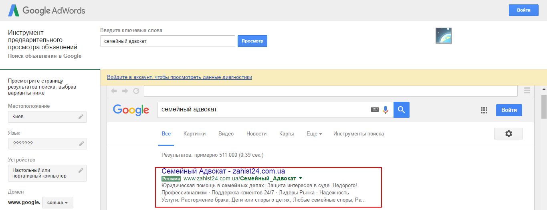Viewport: 547px width, 210px height.
Task: Click the Google logo in preview
Action: pyautogui.click(x=131, y=109)
